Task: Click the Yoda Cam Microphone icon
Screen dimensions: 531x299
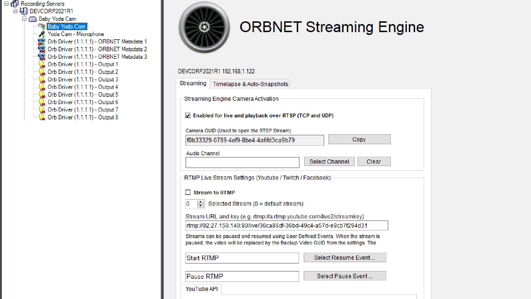Action: 42,34
